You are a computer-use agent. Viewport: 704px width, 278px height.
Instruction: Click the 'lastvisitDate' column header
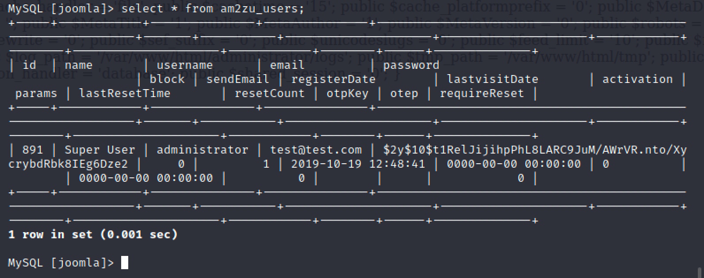pyautogui.click(x=492, y=79)
